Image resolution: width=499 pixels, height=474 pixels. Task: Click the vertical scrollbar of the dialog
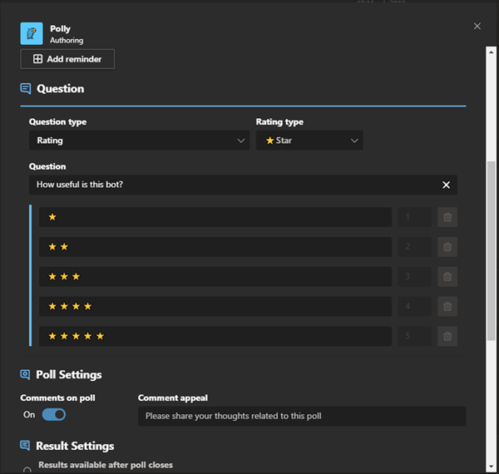coord(491,249)
